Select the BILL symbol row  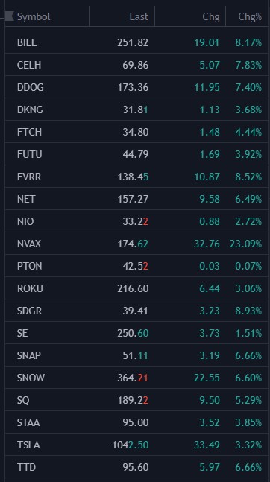[136, 42]
